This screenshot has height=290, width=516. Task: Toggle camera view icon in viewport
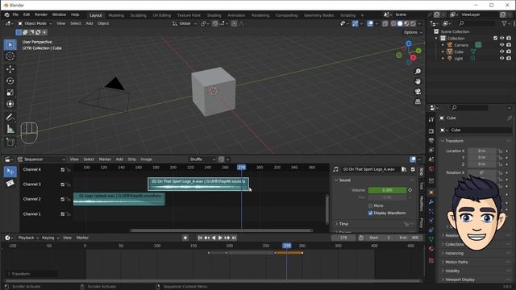point(418,92)
